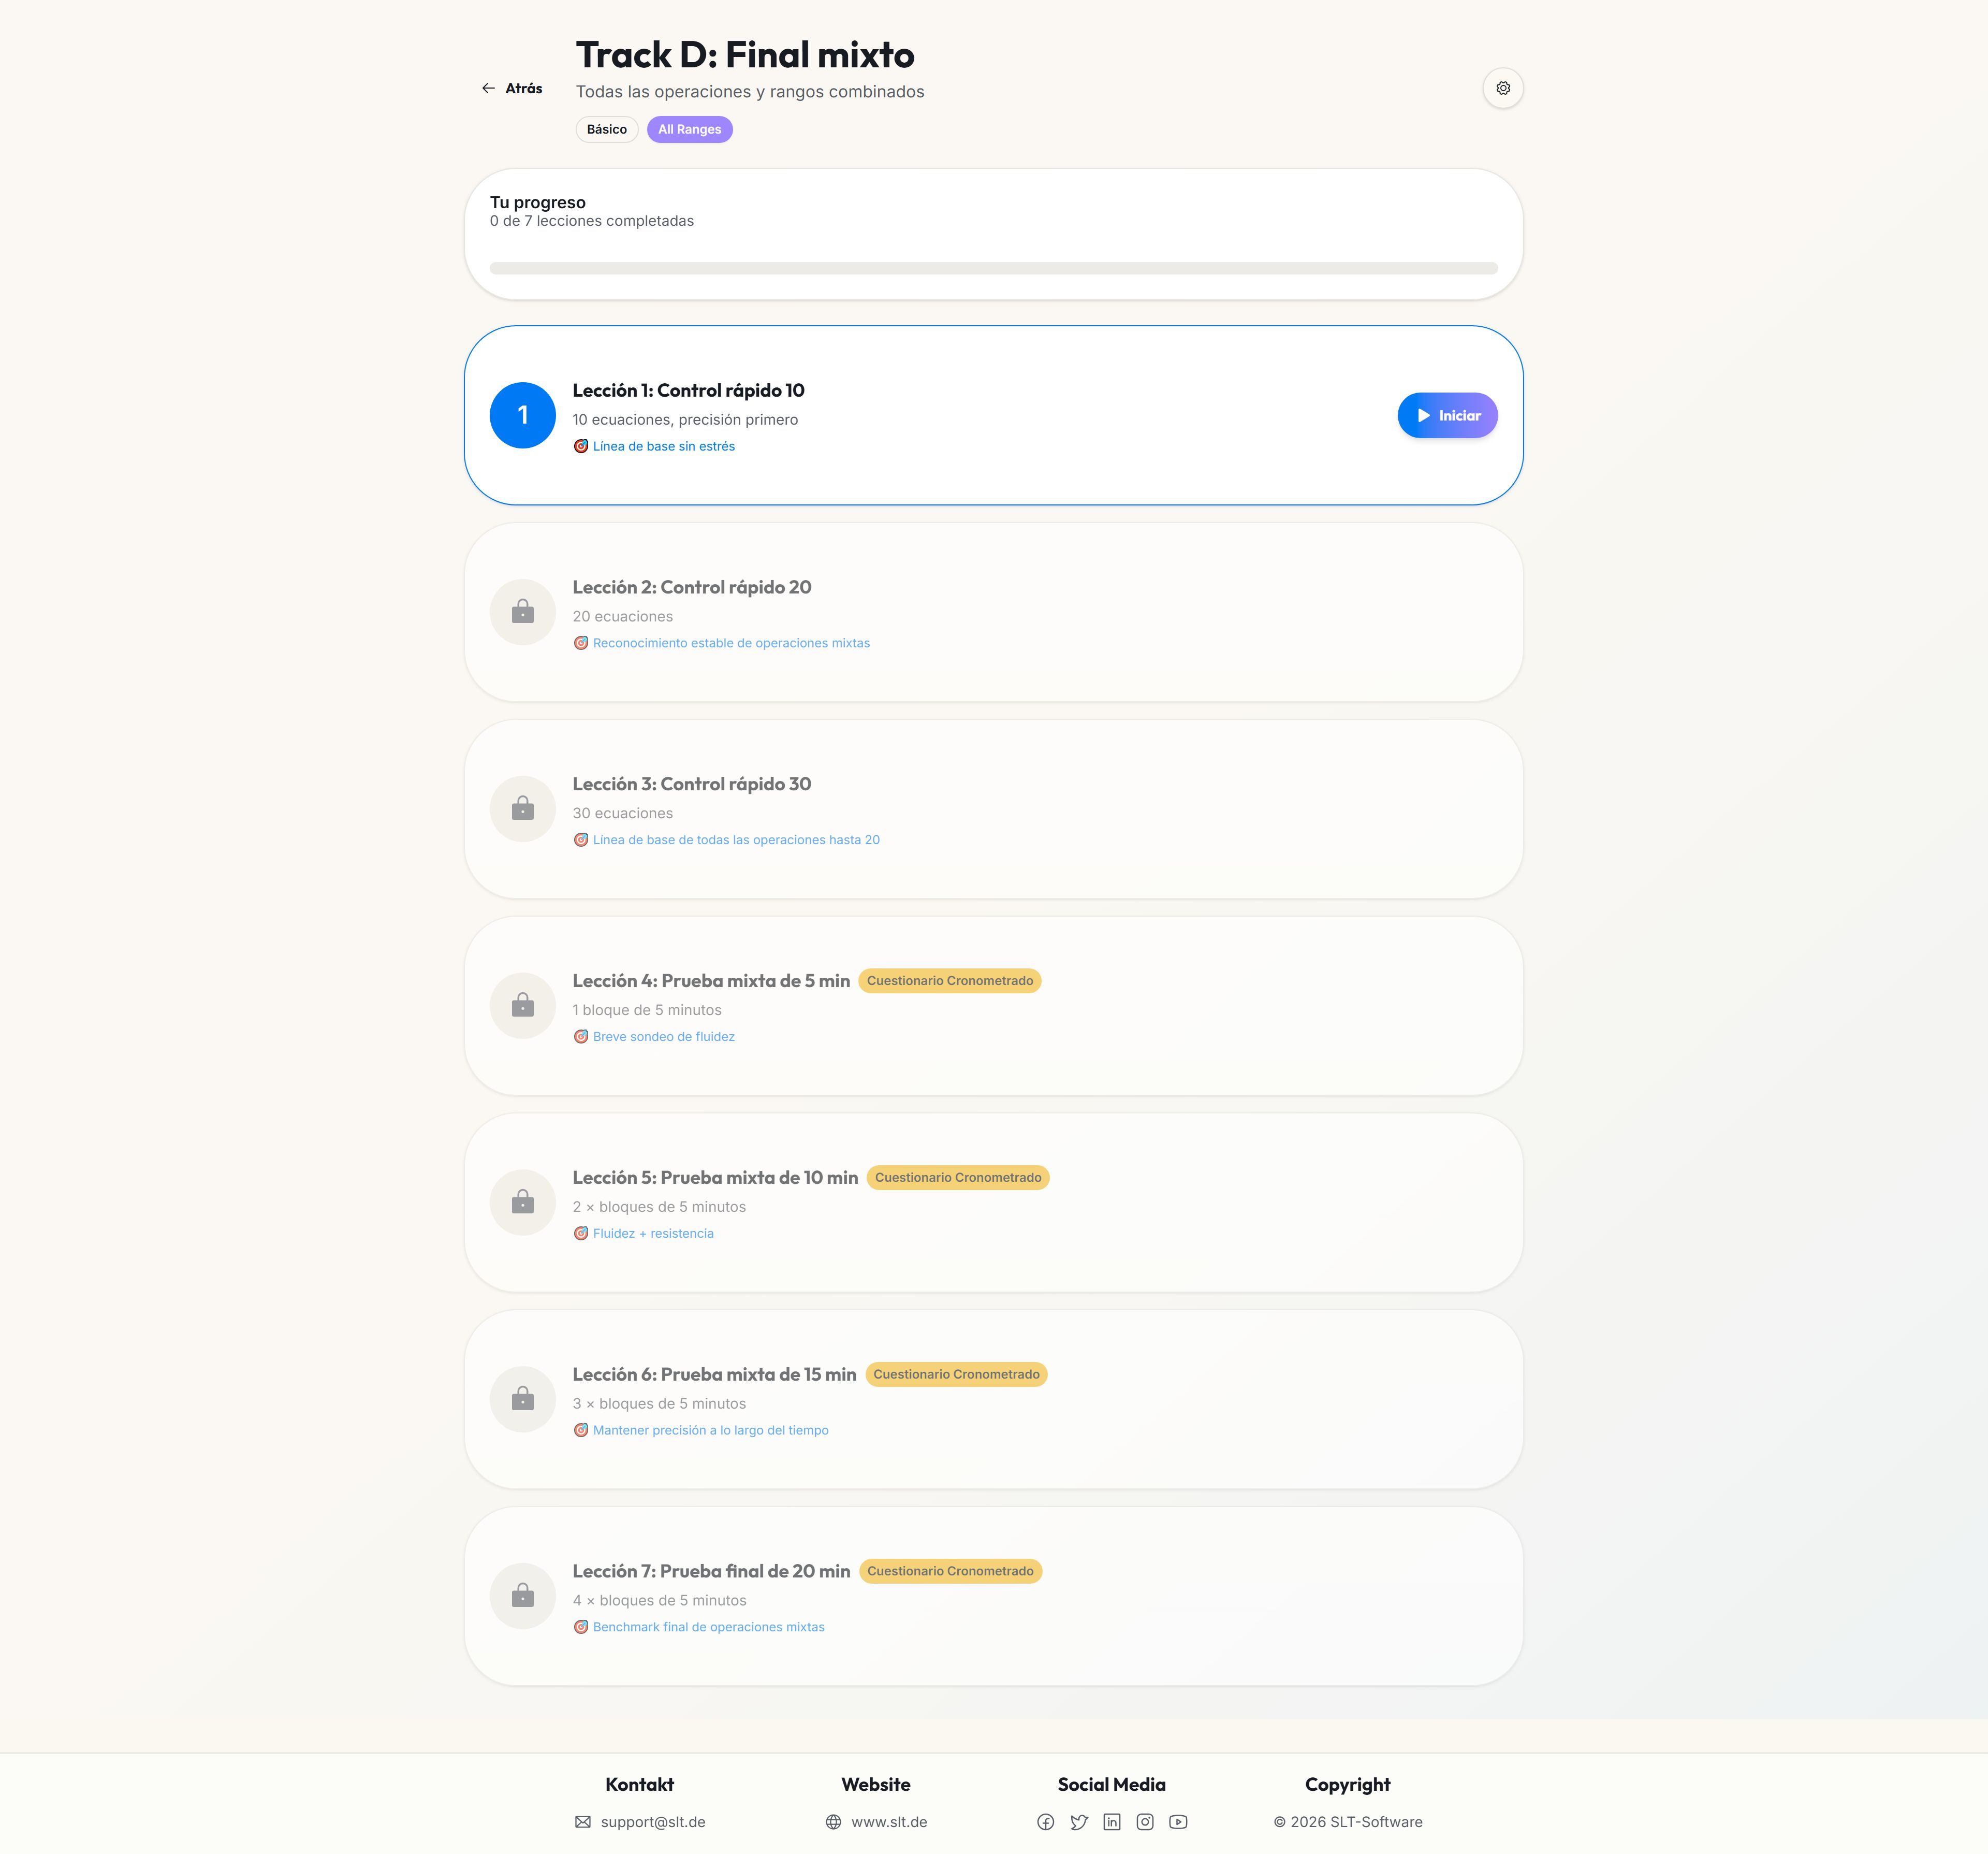Open settings via the gear icon

pyautogui.click(x=1502, y=88)
